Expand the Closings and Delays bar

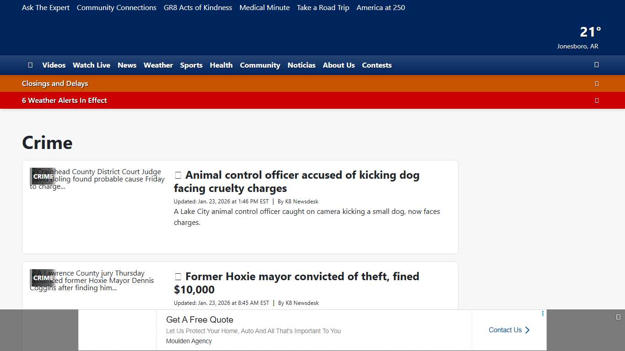[x=597, y=83]
